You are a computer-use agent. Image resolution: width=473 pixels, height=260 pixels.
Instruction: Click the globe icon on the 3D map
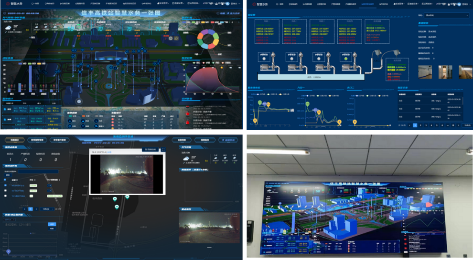click(171, 39)
